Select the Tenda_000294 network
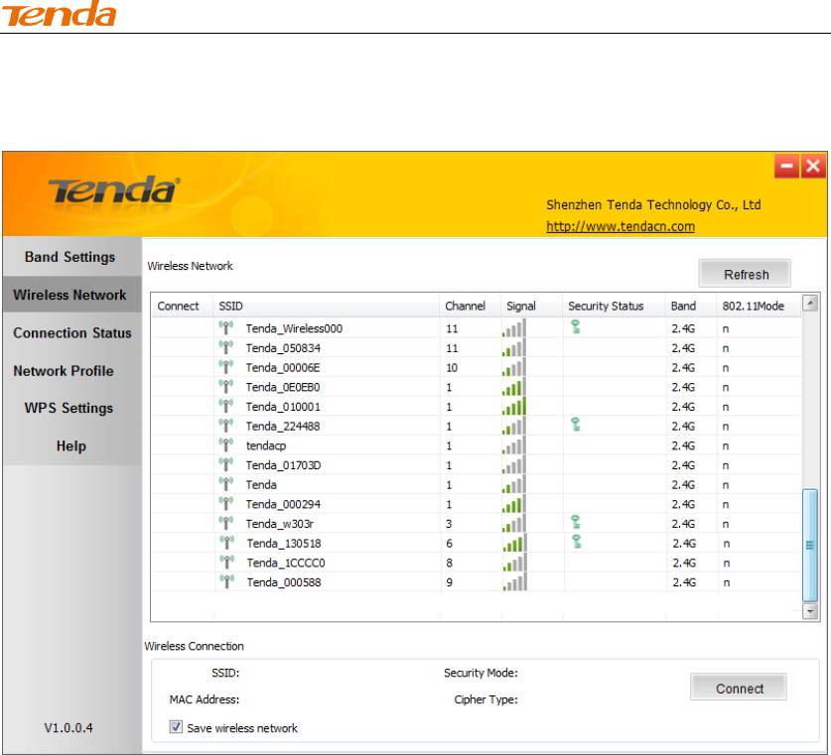 [x=477, y=505]
